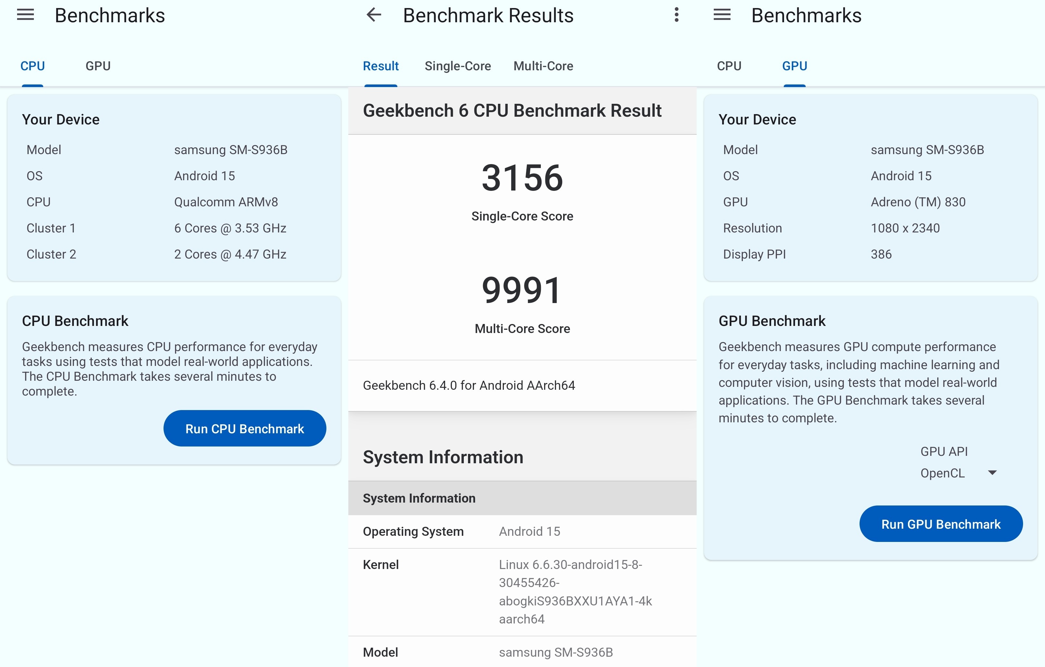This screenshot has height=667, width=1045.
Task: Open the GPU tab on the screen showing CPU Benchmark
Action: (x=98, y=66)
